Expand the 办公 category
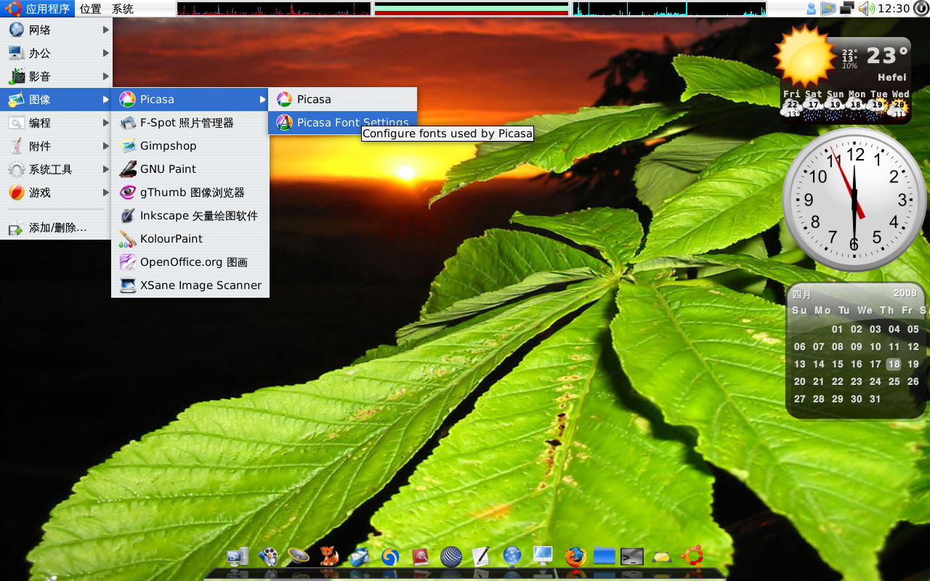The image size is (930, 581). 56,53
